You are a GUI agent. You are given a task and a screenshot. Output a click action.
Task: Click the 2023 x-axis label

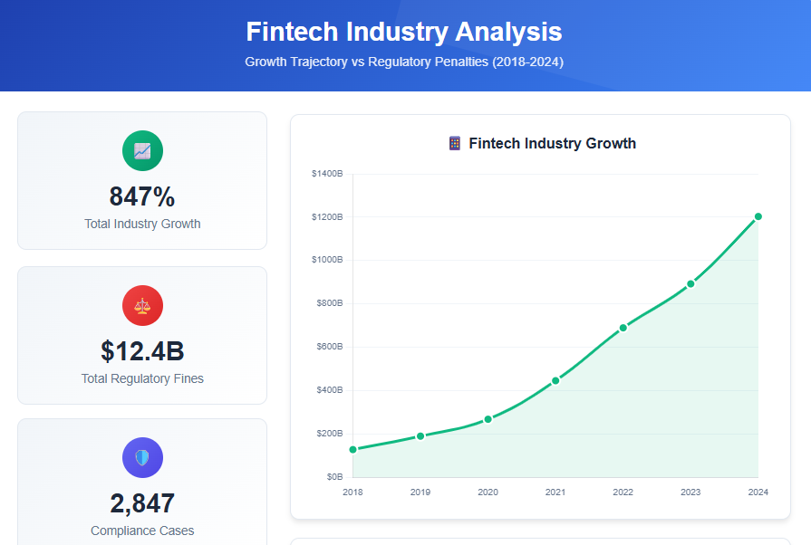pyautogui.click(x=690, y=492)
